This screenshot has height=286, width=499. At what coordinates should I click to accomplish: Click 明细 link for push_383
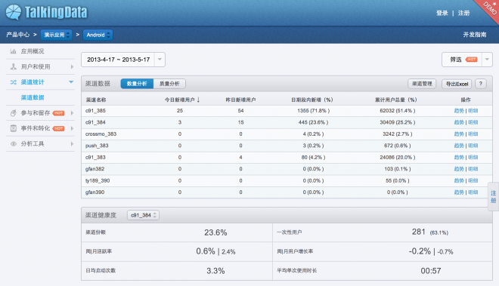[473, 146]
